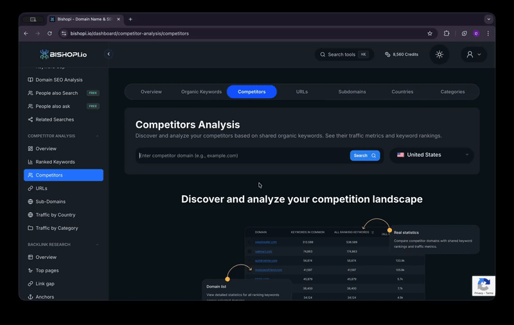This screenshot has width=514, height=325.
Task: Switch to the Categories tab
Action: [452, 92]
